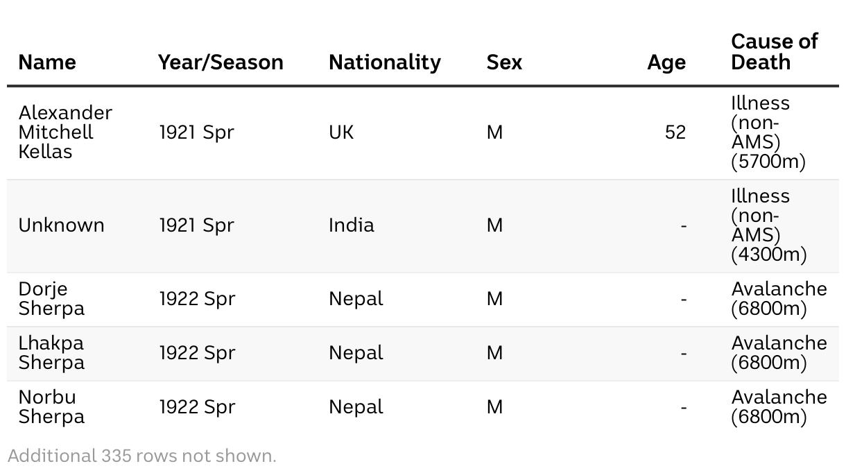Click the 'Additional 335 rows not shown' note

tap(142, 456)
